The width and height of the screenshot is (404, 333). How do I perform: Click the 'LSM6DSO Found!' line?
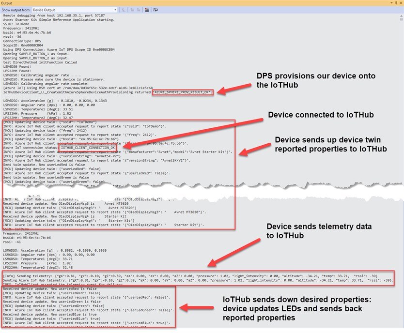[17, 67]
